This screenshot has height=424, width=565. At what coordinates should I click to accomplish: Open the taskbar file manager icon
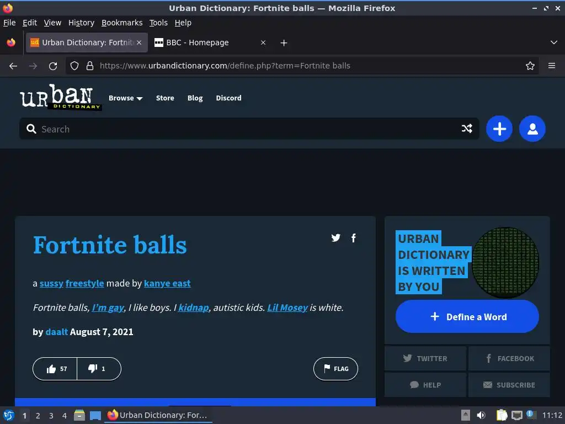79,415
